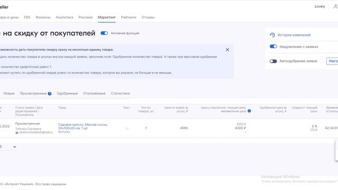Disable Уведомления о заявках switch
338x190 pixels.
[x=273, y=46]
